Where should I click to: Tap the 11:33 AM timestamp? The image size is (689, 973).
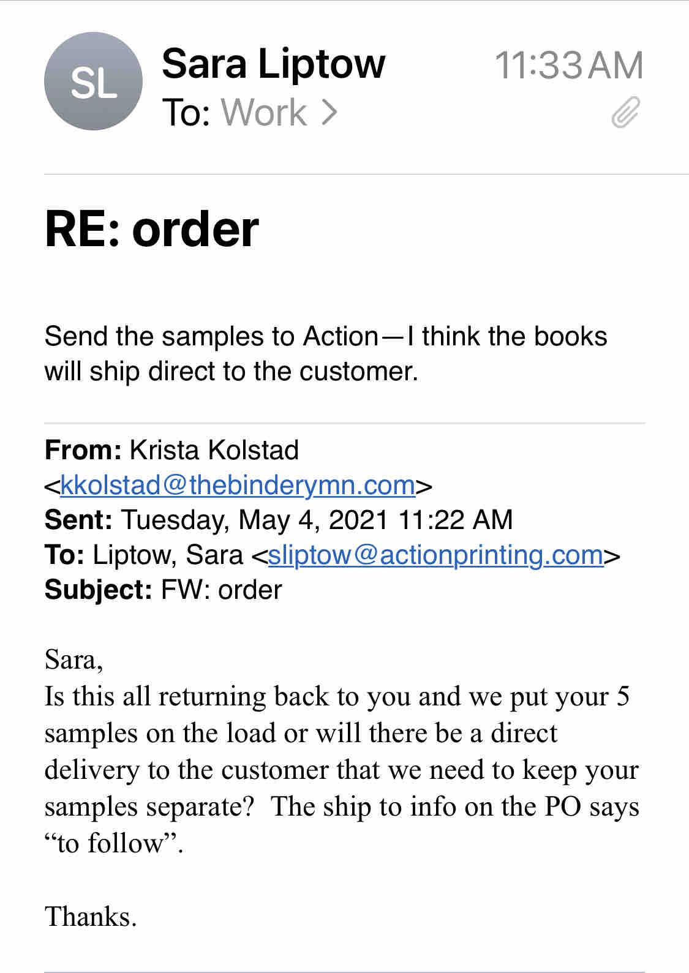click(x=568, y=66)
